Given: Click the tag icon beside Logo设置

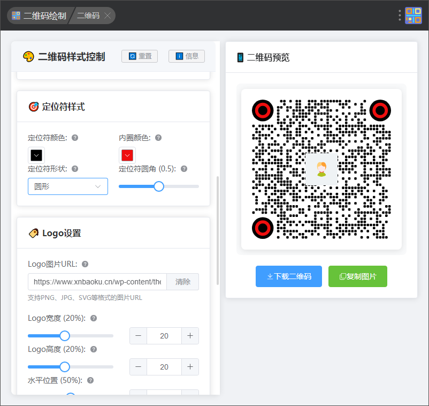Looking at the screenshot, I should (34, 233).
